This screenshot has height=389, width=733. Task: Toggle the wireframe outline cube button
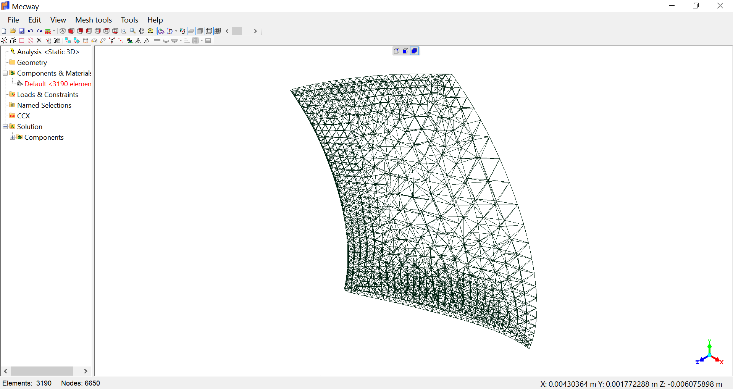[209, 31]
